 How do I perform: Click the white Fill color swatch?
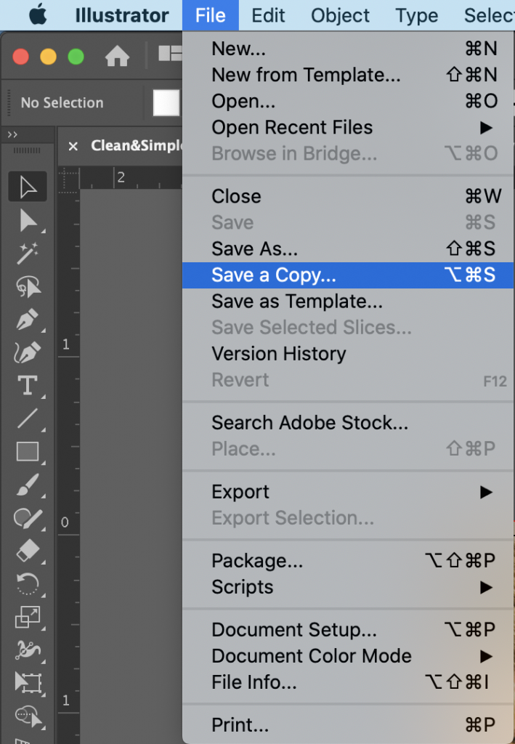click(166, 102)
